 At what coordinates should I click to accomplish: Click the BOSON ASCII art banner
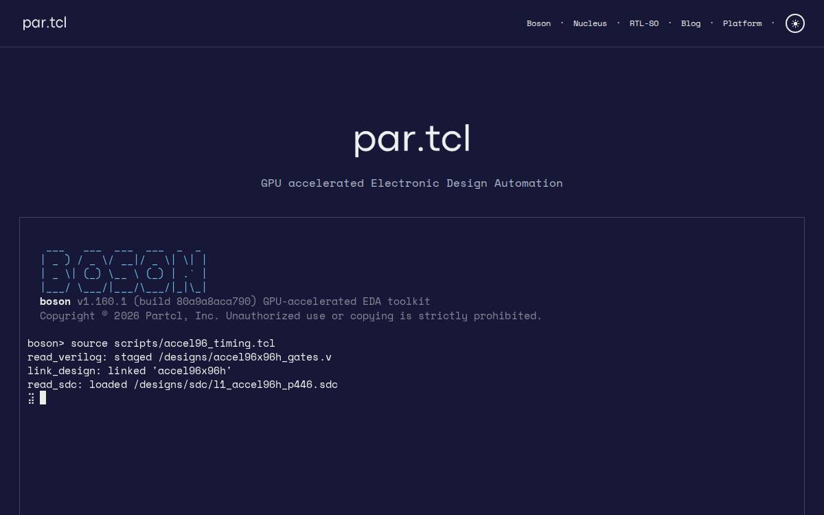coord(124,271)
